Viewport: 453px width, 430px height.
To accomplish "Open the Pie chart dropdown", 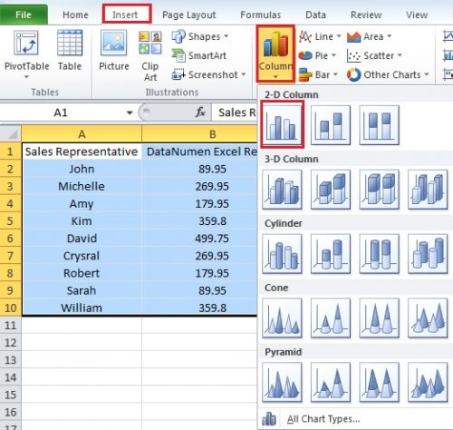I will 317,55.
